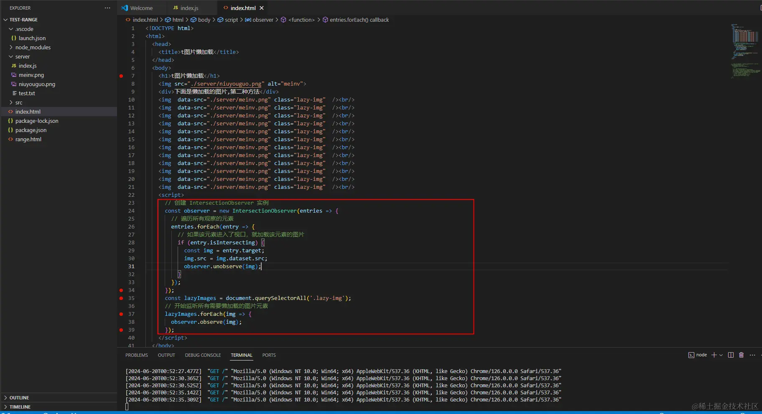Click the node terminal shell icon
The width and height of the screenshot is (762, 414).
tap(691, 355)
